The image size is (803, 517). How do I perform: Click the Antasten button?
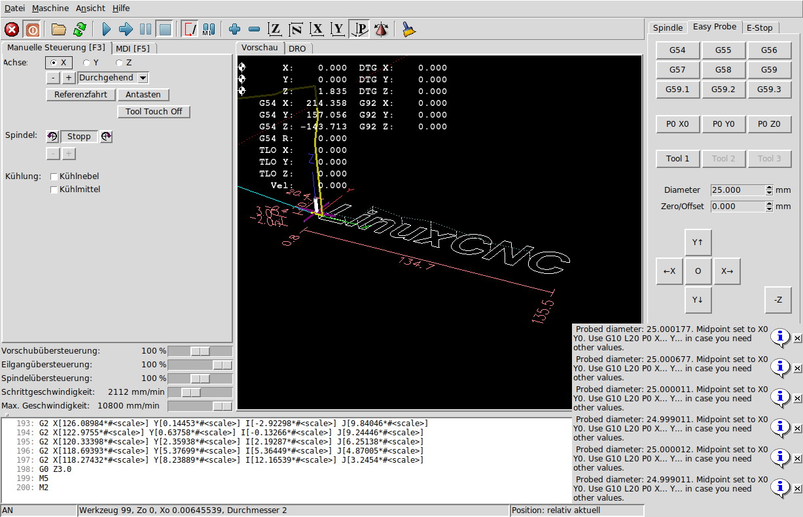tap(143, 95)
